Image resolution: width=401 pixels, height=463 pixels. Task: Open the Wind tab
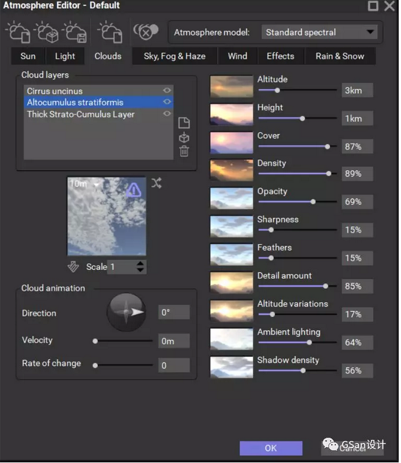tap(238, 56)
